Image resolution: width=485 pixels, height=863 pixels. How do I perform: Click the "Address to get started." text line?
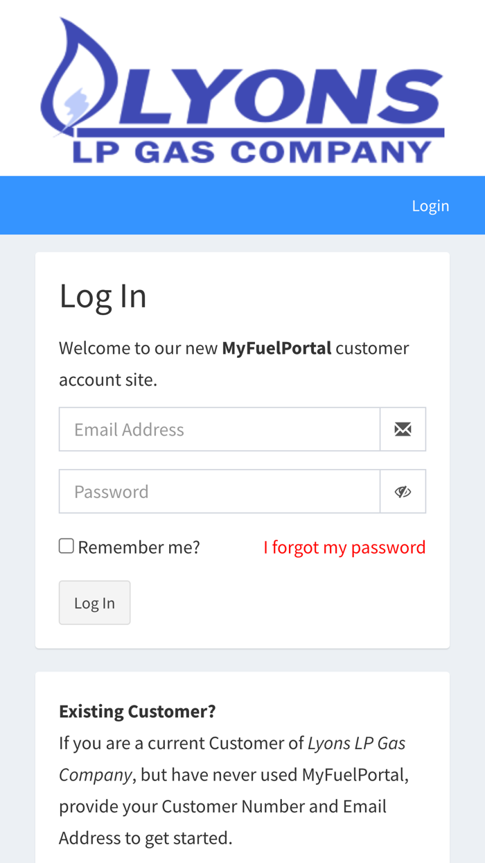(145, 838)
